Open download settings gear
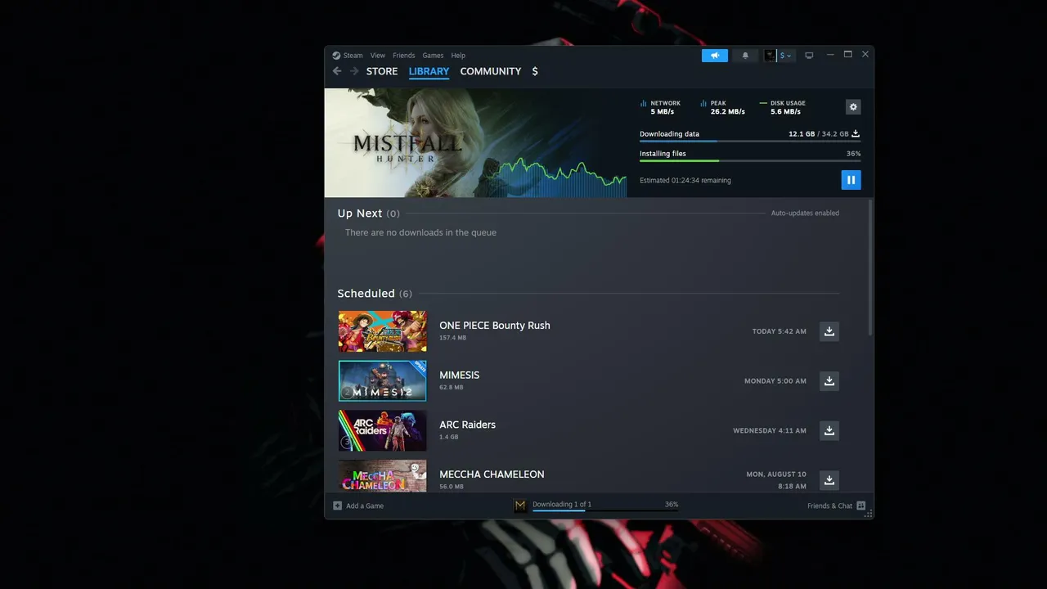Image resolution: width=1047 pixels, height=589 pixels. pos(853,107)
